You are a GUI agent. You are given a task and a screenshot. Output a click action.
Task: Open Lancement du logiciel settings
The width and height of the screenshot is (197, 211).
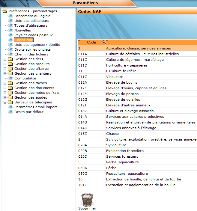click(x=33, y=16)
